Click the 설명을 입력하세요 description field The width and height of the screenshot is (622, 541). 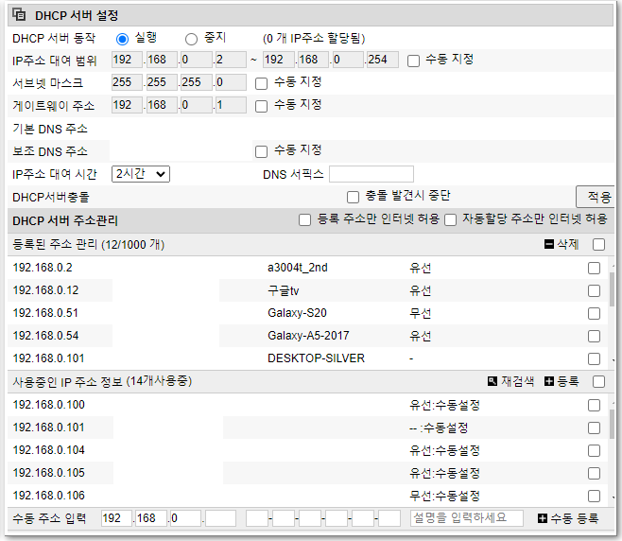click(x=467, y=518)
